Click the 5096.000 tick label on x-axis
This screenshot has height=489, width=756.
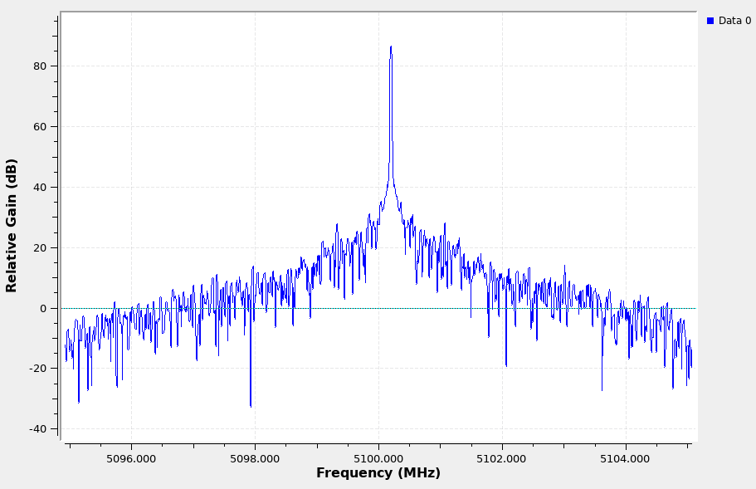(x=131, y=458)
